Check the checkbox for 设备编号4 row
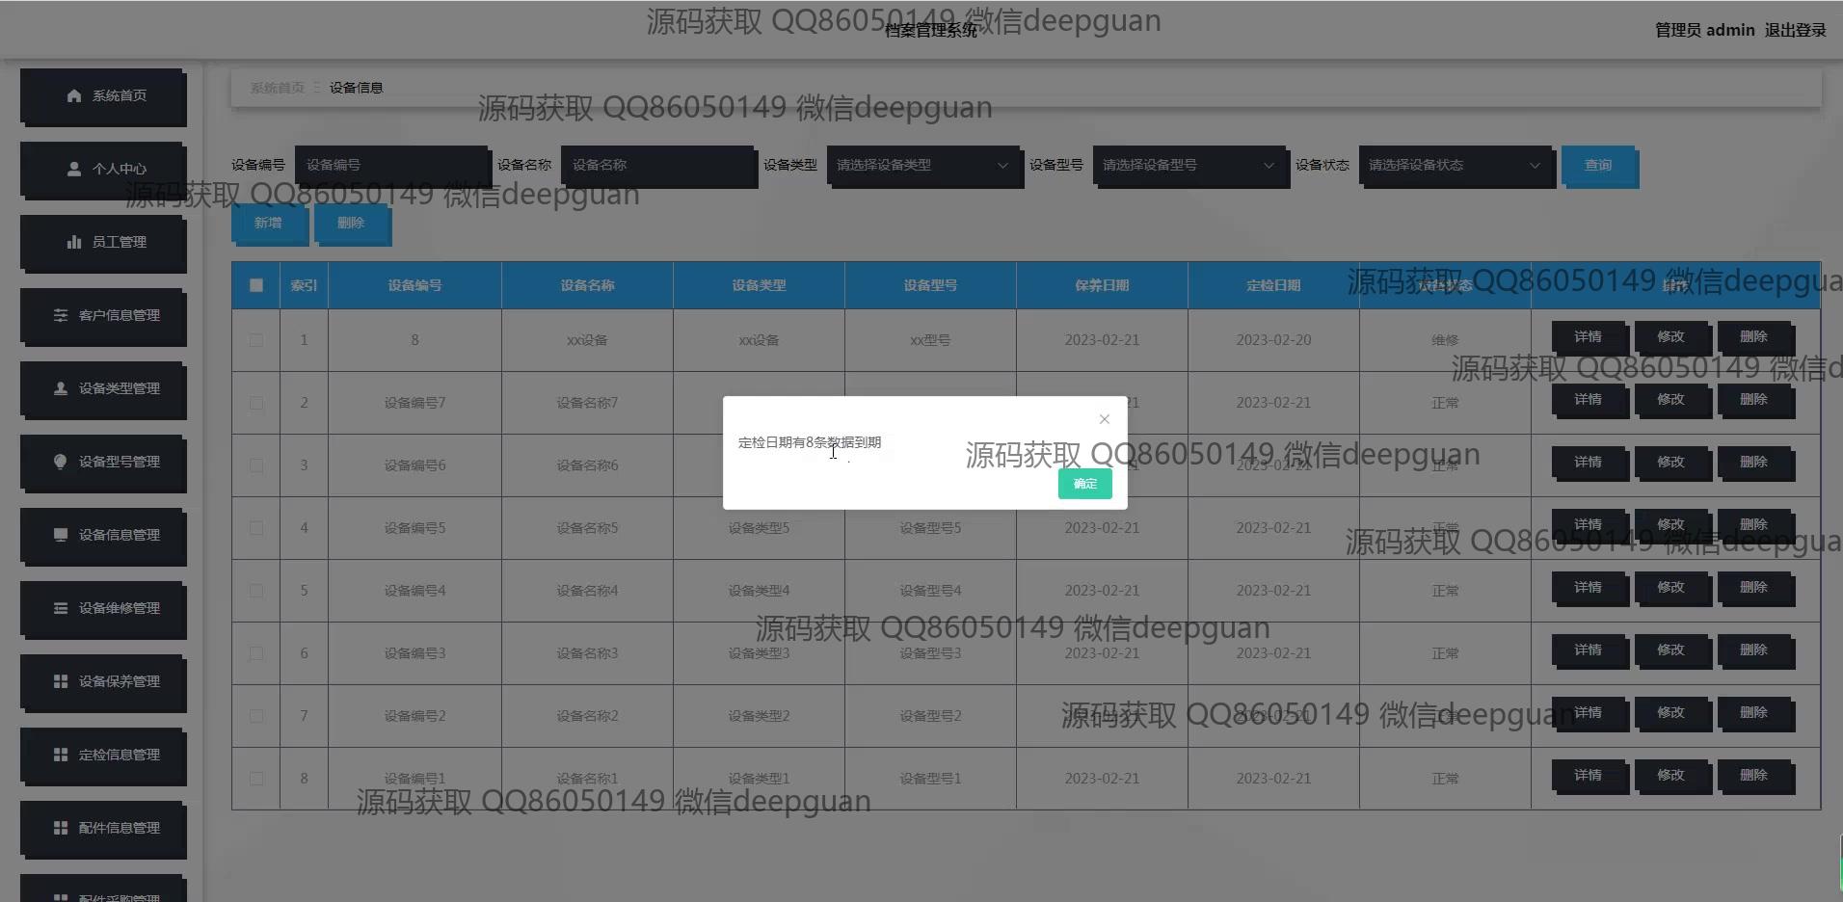Viewport: 1843px width, 902px height. tap(256, 591)
